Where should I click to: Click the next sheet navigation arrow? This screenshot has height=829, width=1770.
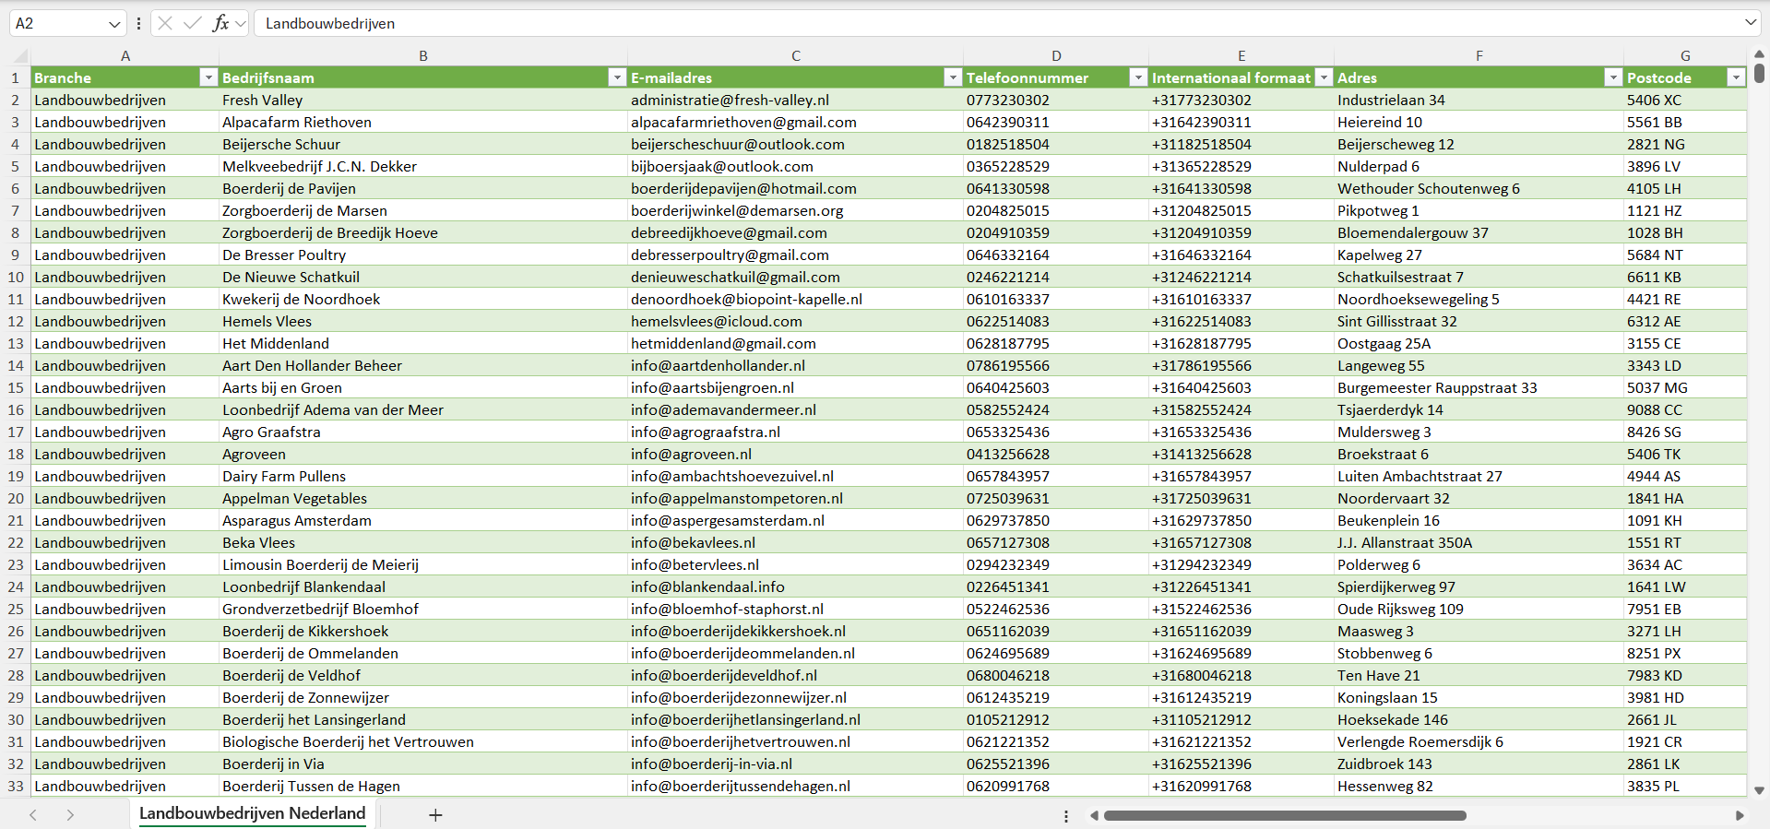pyautogui.click(x=70, y=815)
